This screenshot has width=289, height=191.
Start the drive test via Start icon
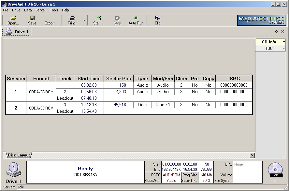tap(98, 18)
